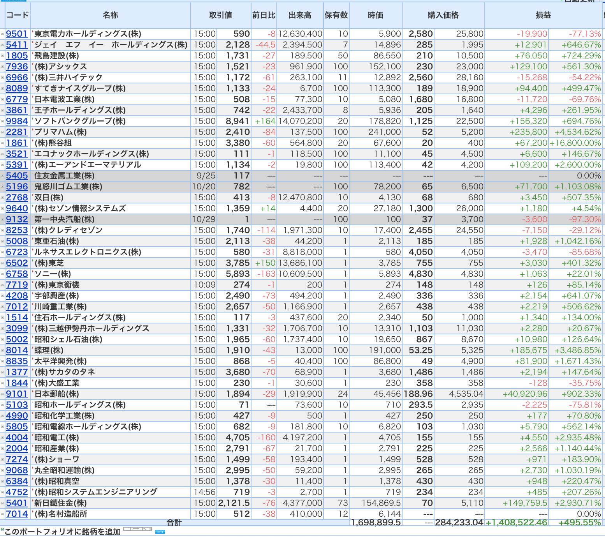Open stock code 3861 王子ホールディングス link

click(17, 110)
